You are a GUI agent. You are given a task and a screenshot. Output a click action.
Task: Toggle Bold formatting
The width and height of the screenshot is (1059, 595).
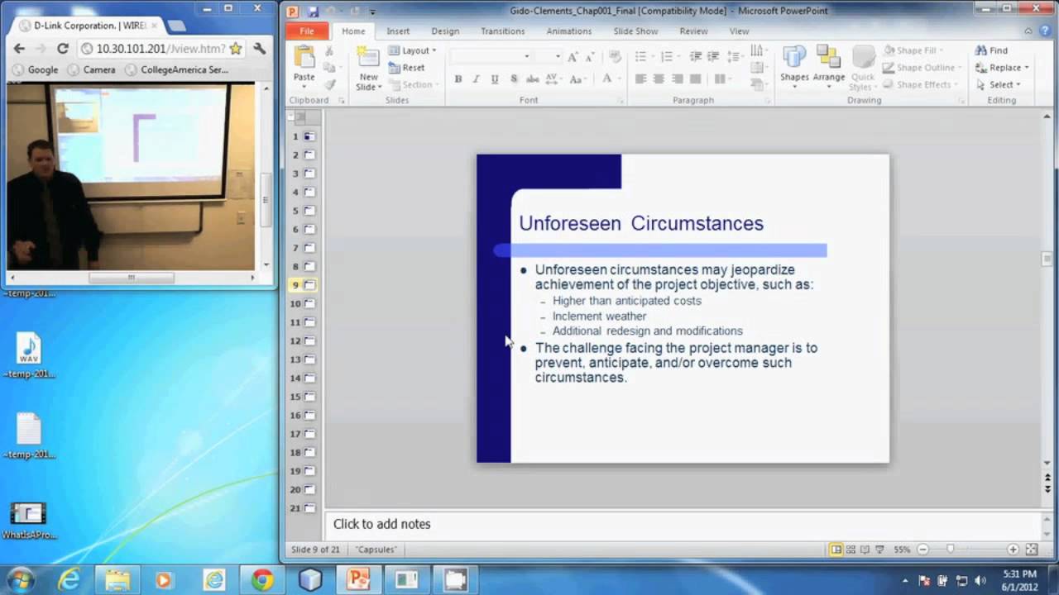(x=458, y=79)
